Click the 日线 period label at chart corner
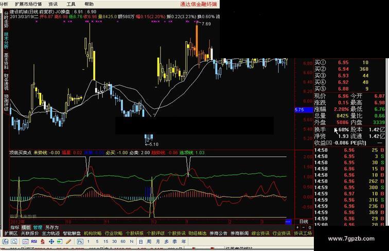 pos(304,222)
